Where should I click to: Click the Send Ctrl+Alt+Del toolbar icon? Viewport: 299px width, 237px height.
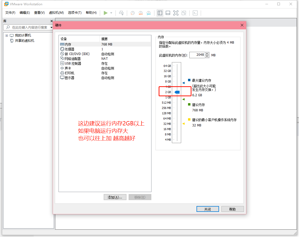(x=121, y=13)
